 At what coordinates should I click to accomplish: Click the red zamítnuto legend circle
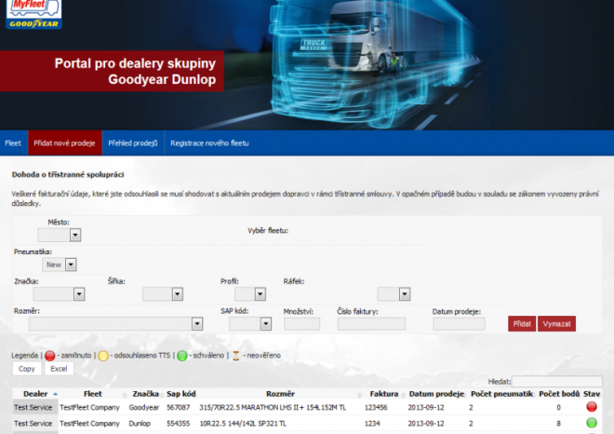(x=49, y=356)
